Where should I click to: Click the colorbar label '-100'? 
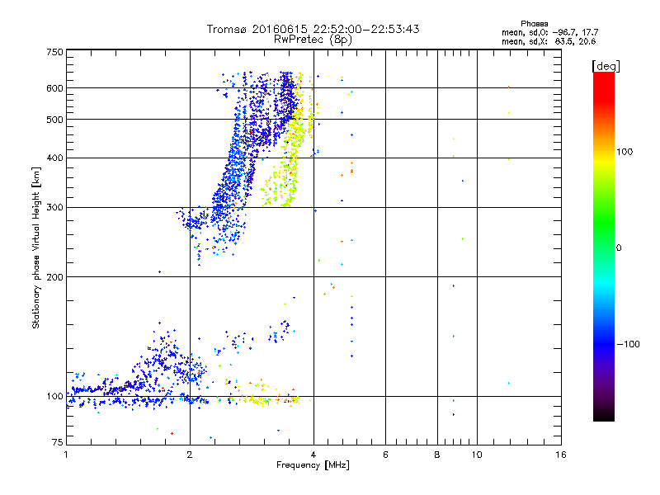pos(628,344)
